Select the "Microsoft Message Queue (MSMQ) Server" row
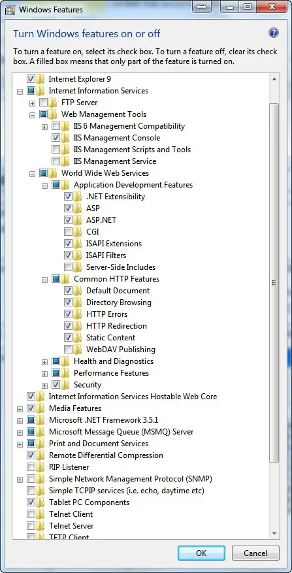Viewport: 292px width, 573px height. click(122, 432)
